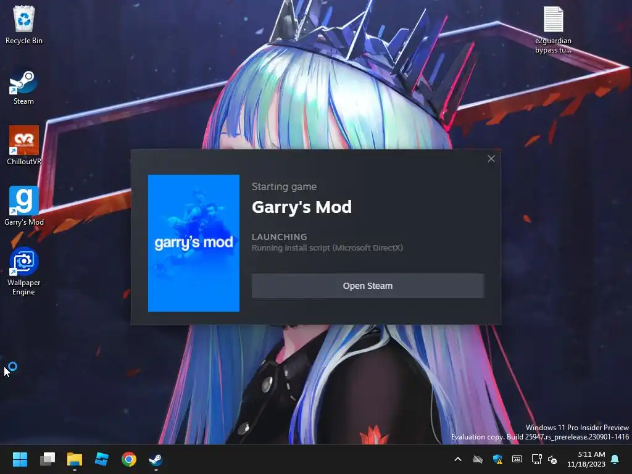Open Windows Security tray icon
This screenshot has height=474, width=632.
pyautogui.click(x=497, y=459)
